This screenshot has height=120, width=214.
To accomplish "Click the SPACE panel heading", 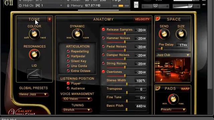I will tap(174, 19).
